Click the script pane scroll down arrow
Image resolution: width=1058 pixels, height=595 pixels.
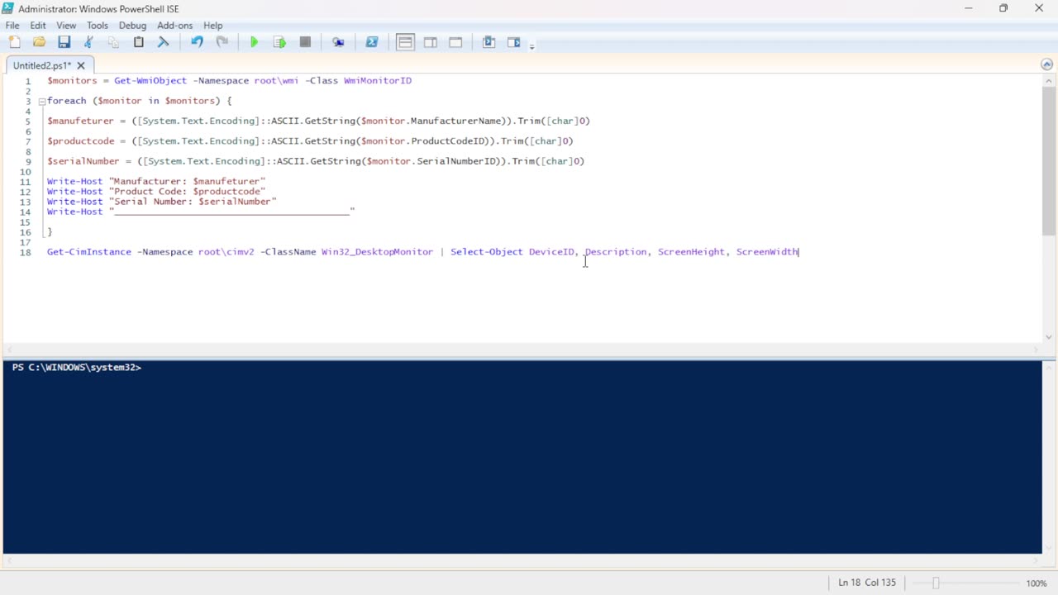click(1049, 336)
